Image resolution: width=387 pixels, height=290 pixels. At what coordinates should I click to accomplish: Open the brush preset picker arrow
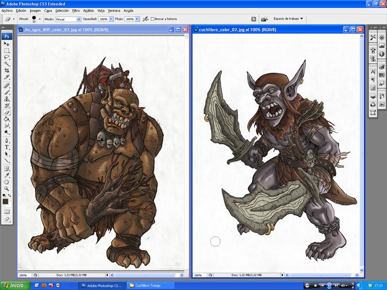click(x=40, y=19)
